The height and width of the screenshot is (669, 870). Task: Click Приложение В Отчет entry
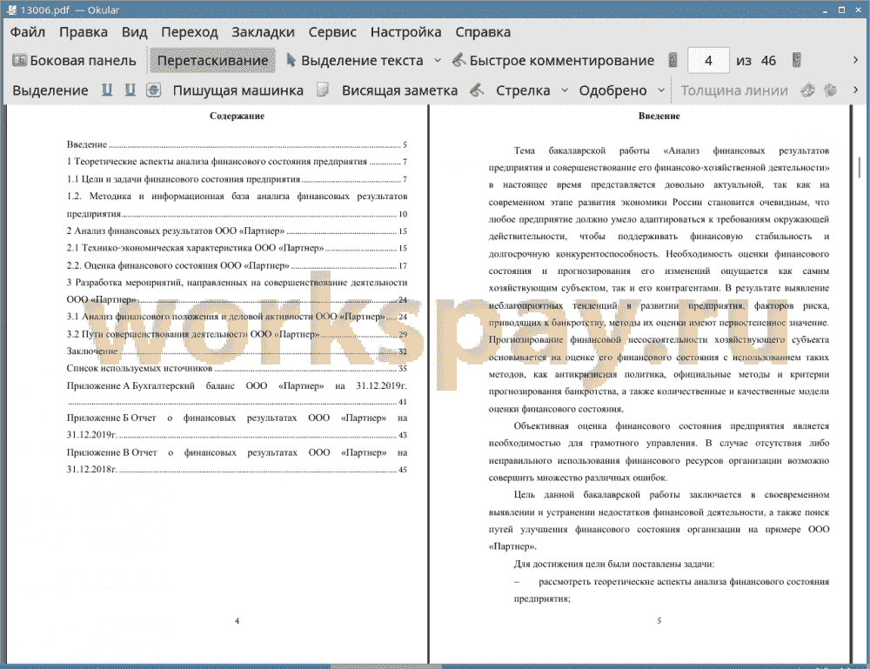point(237,460)
